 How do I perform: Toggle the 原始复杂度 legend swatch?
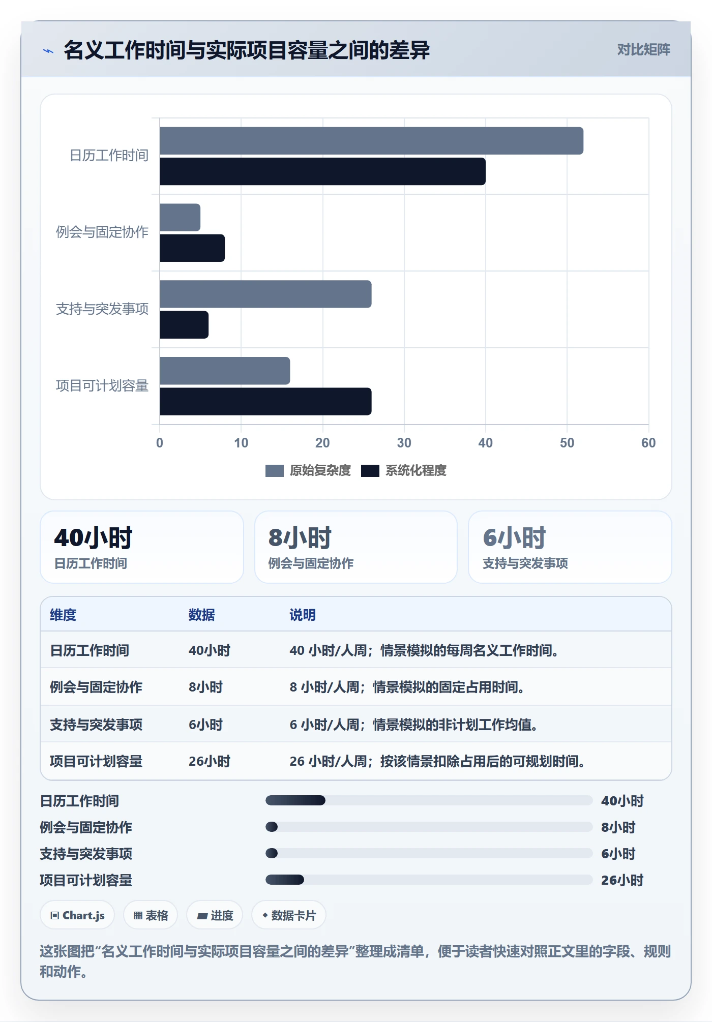click(274, 471)
